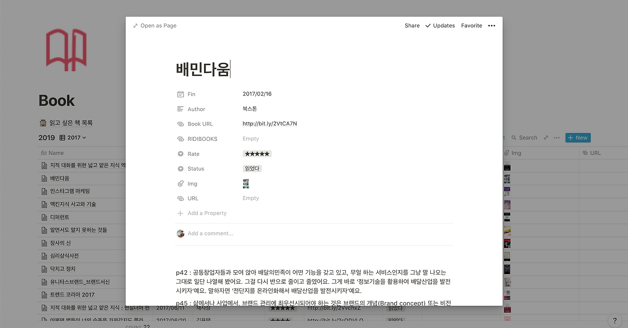Open 읽고 싶은 책 목록 linked page
This screenshot has width=628, height=328.
[x=66, y=123]
